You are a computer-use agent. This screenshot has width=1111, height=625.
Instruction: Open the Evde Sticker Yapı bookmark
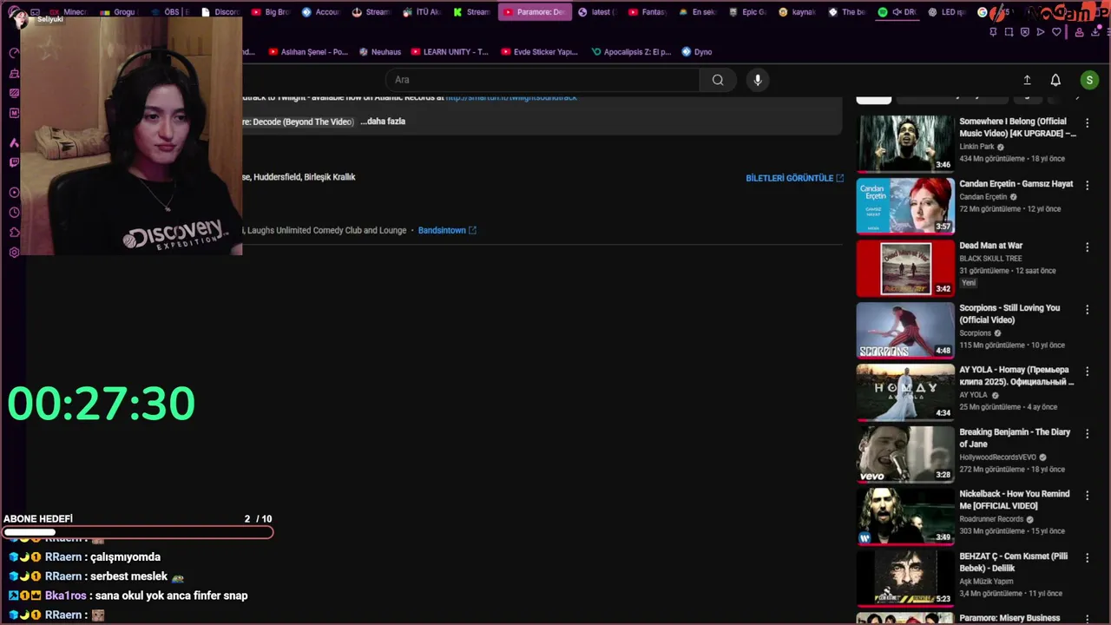[x=539, y=52]
